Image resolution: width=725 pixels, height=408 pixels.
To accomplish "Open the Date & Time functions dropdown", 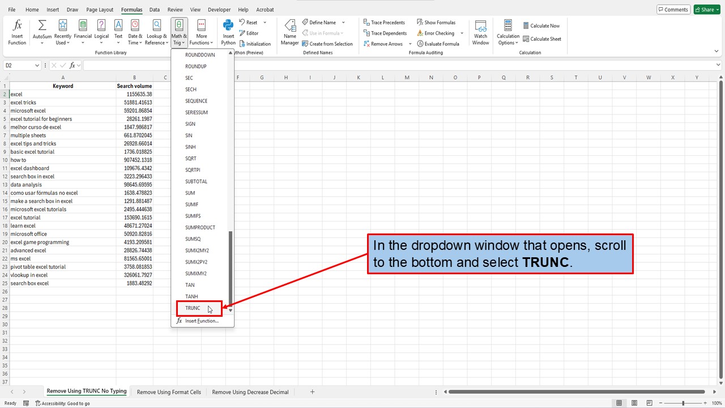I will pos(135,32).
